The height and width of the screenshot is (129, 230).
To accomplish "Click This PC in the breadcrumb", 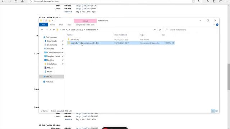I will [x=65, y=30].
